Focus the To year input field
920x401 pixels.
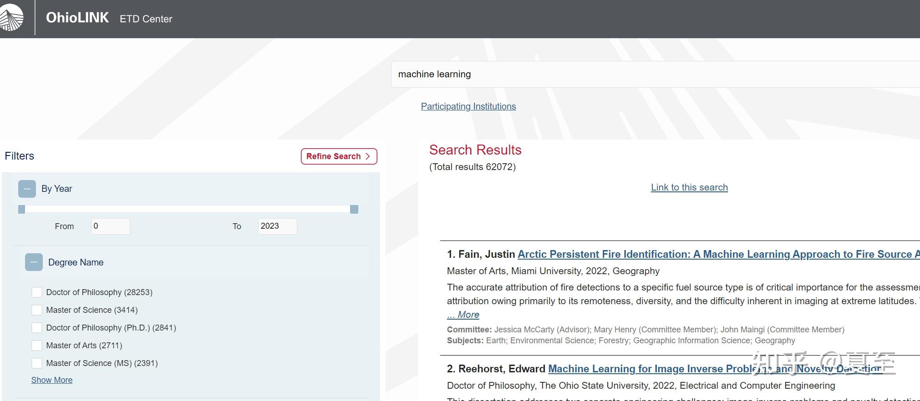coord(277,226)
